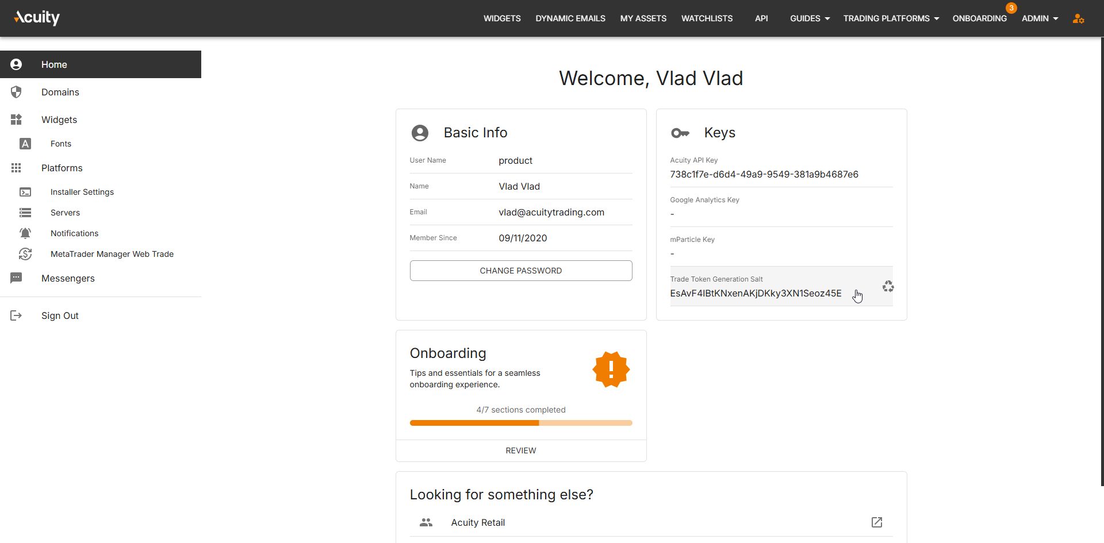
Task: Click the 4/7 sections completed text
Action: (x=521, y=410)
